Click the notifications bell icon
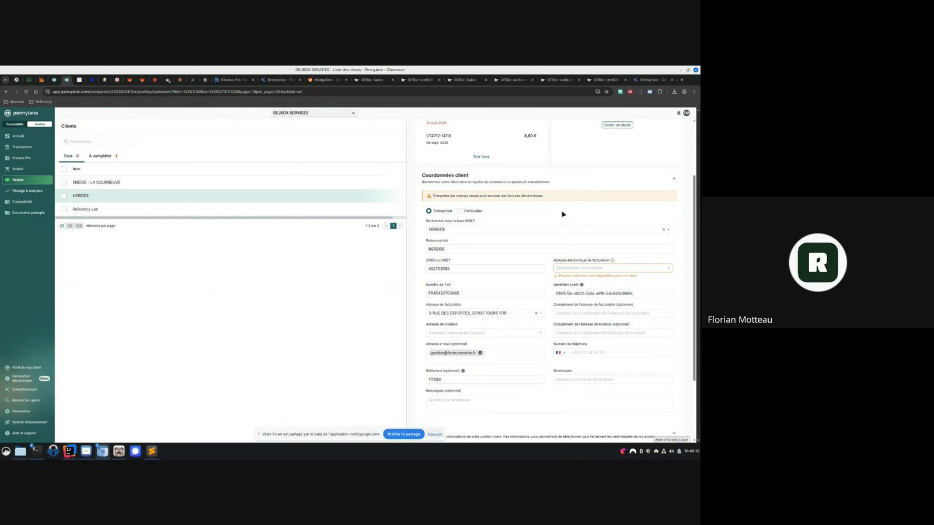Viewport: 934px width, 525px height. pyautogui.click(x=678, y=113)
